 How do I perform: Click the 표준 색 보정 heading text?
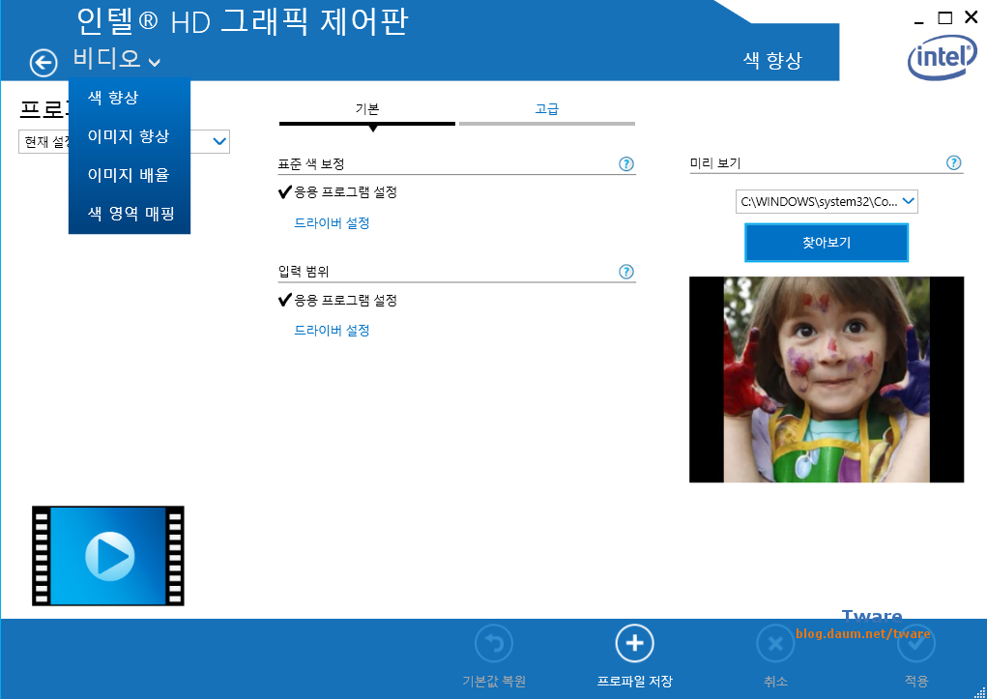point(311,163)
